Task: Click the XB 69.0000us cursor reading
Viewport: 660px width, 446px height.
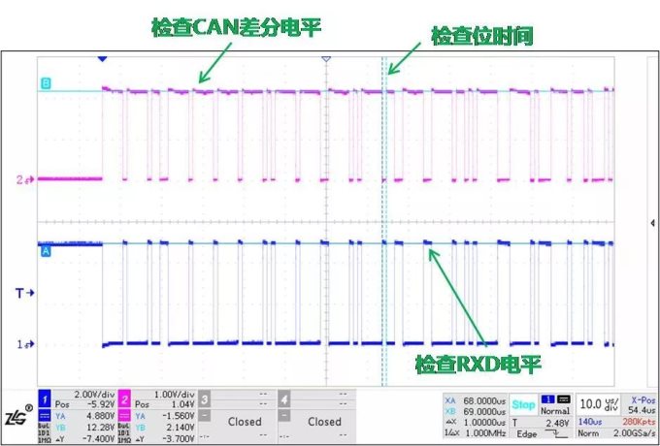Action: pyautogui.click(x=484, y=411)
